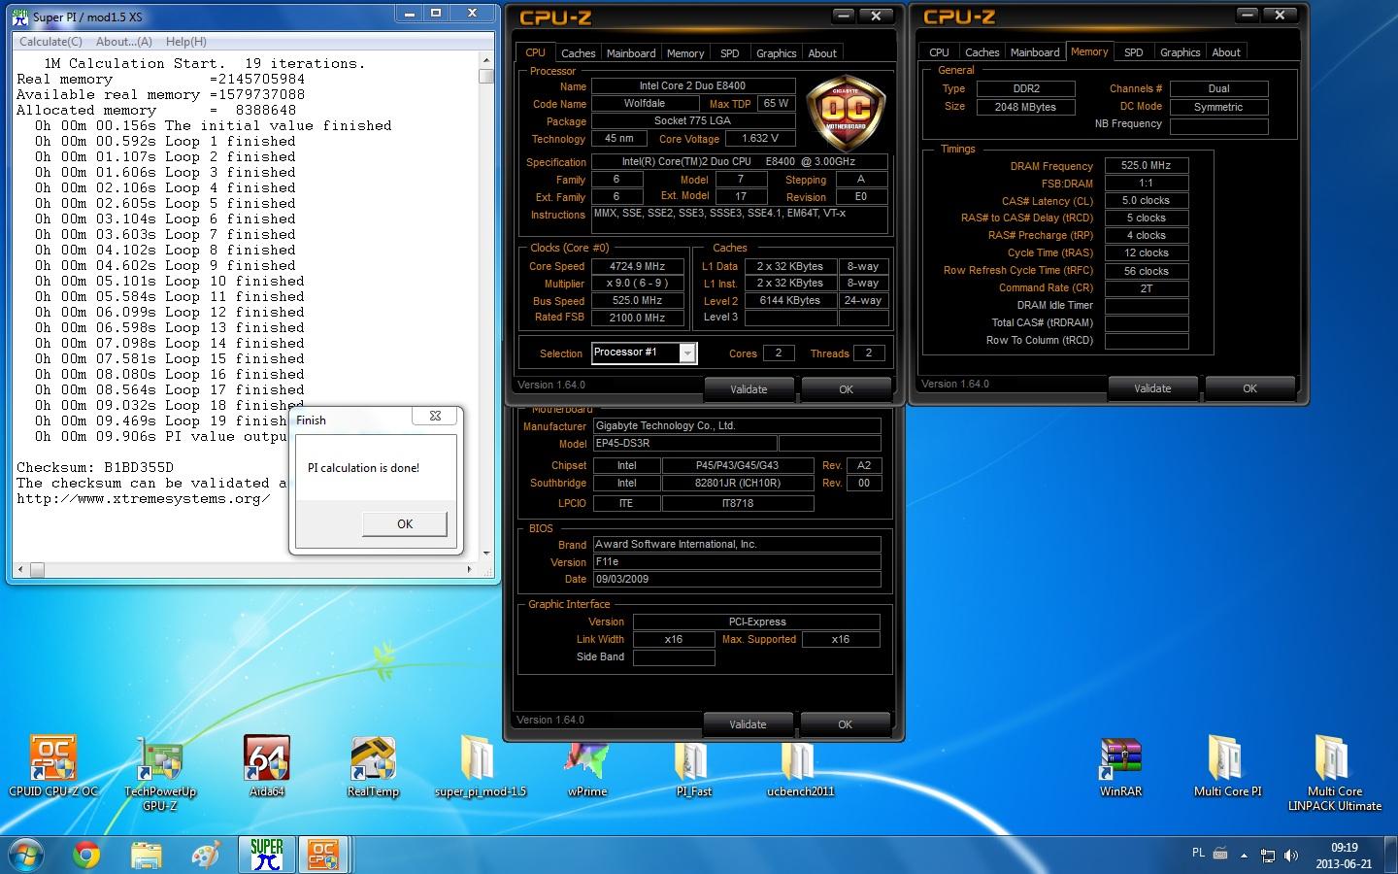1398x874 pixels.
Task: Switch to Graphics tab in left CPU-Z
Action: pyautogui.click(x=777, y=53)
